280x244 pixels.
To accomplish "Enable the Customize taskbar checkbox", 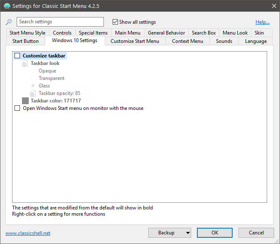I will [x=17, y=56].
